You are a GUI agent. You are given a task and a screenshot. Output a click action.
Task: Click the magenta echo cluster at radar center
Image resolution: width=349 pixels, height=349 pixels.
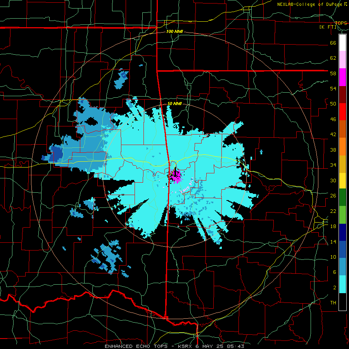(176, 176)
